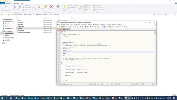The image size is (177, 100).
Task: Switch to the 'Поделиться' ribbon tab
Action: [16, 3]
